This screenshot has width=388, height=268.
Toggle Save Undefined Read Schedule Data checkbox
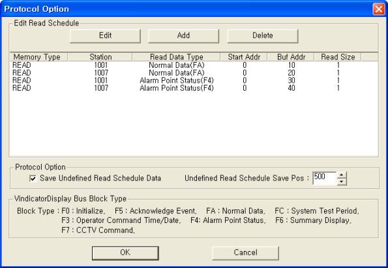click(33, 178)
